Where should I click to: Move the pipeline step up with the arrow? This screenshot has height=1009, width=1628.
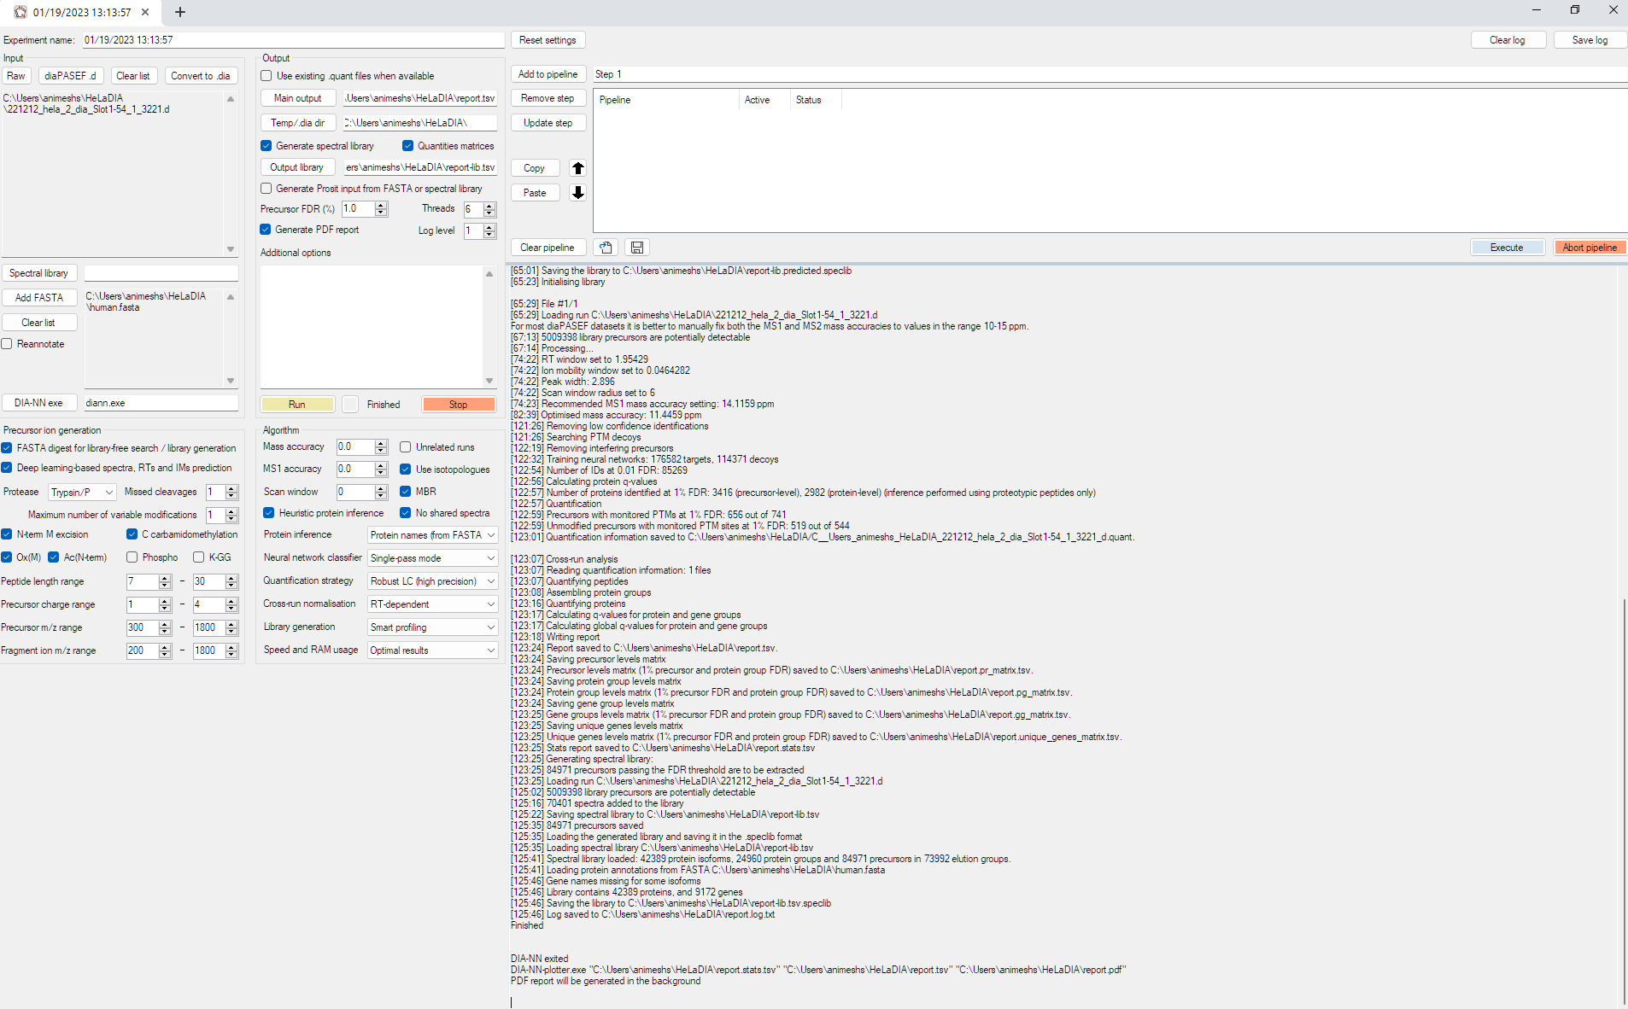point(577,168)
